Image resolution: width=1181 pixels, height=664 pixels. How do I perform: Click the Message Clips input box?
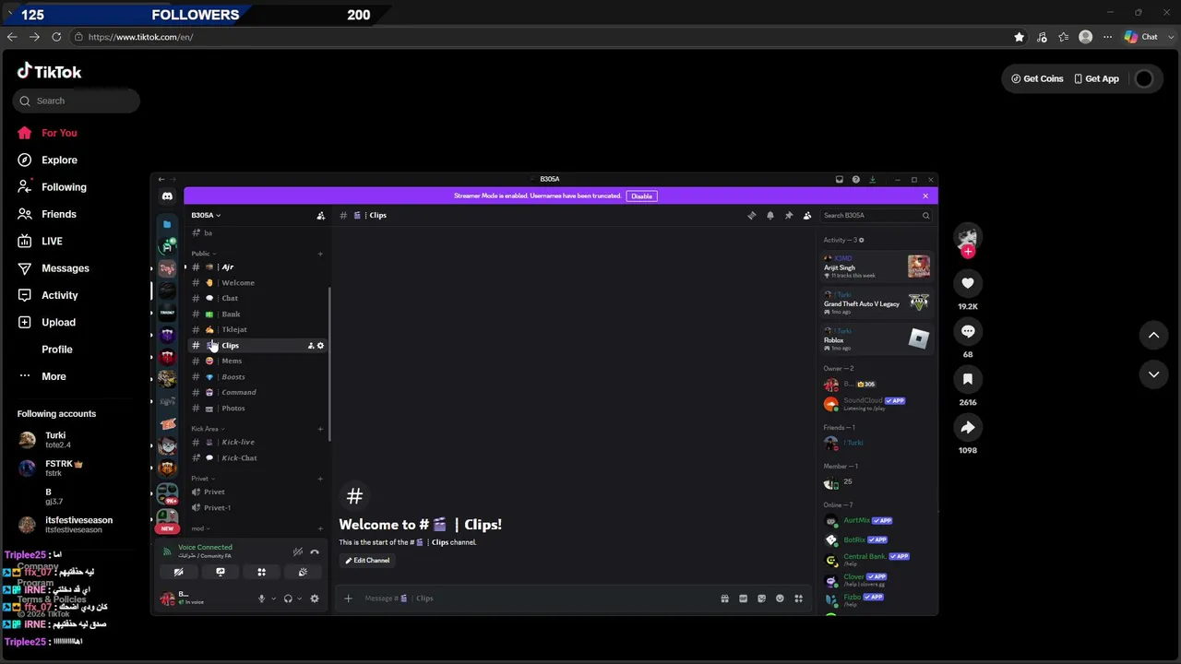point(535,599)
